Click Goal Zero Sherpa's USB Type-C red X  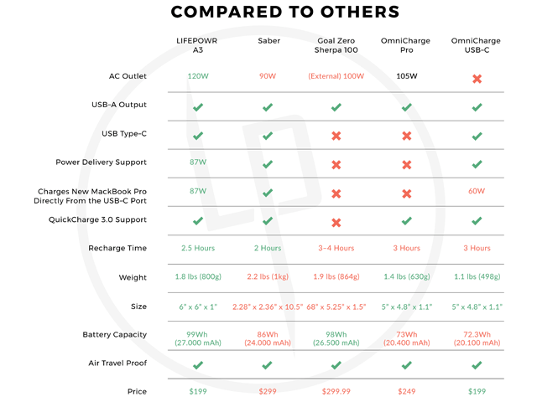[336, 136]
